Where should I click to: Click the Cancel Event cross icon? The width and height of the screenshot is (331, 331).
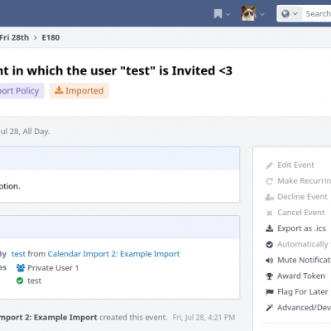pos(269,213)
